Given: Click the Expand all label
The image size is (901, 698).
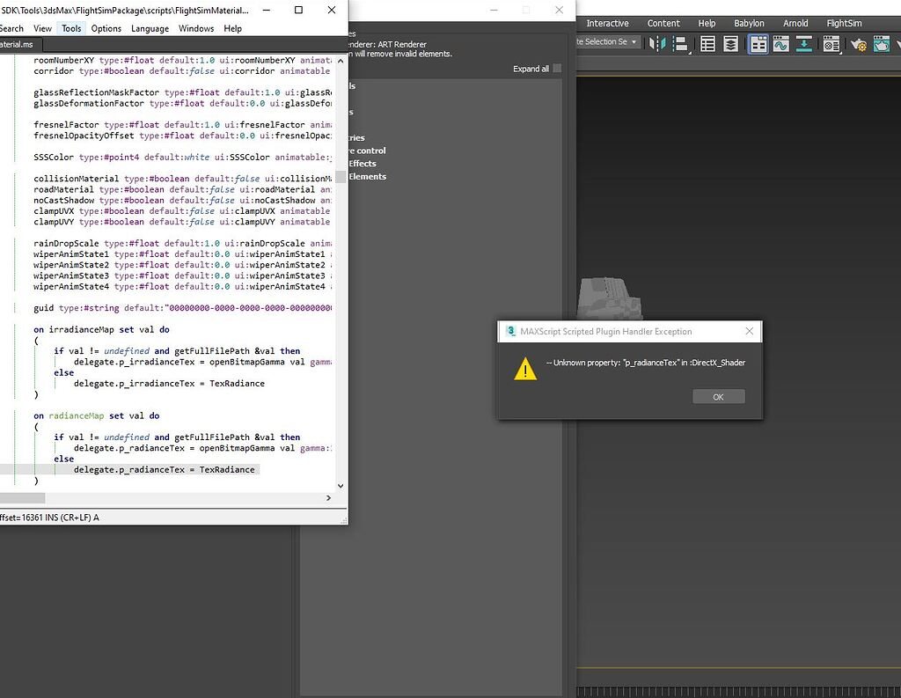Looking at the screenshot, I should click(530, 69).
